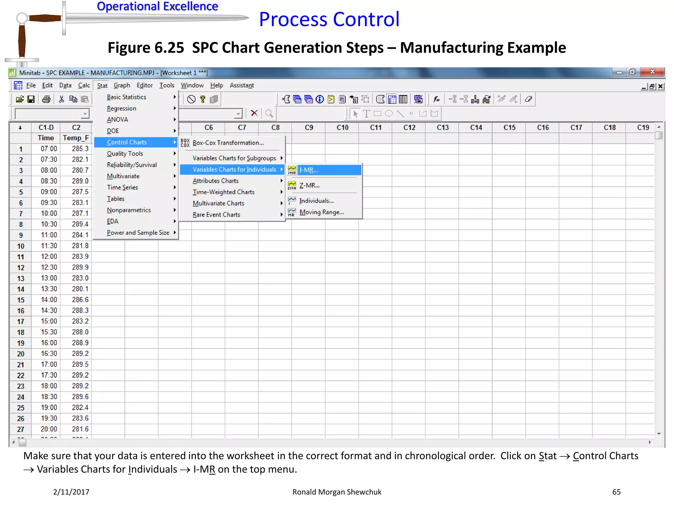Expand the Quality Tools submenu
The image size is (674, 505).
[136, 154]
